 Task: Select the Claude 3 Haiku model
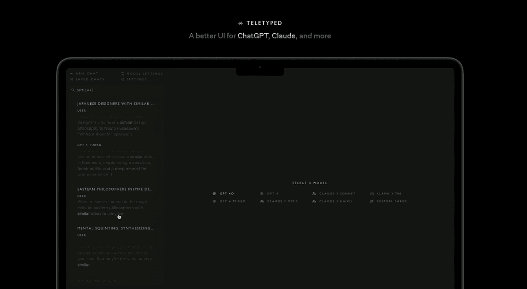(x=332, y=201)
